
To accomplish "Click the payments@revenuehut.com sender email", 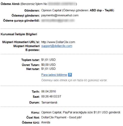I will (x=60, y=15).
